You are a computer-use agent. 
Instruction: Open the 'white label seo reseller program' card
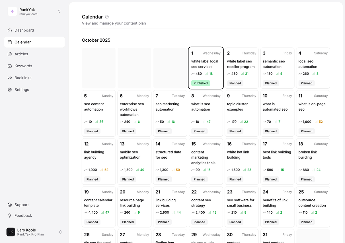[x=241, y=68]
